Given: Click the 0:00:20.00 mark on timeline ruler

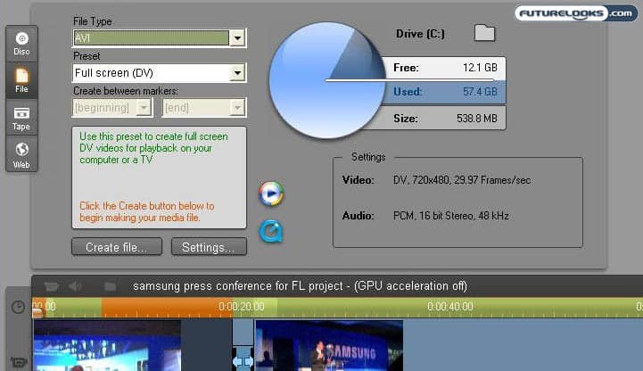Looking at the screenshot, I should coord(241,308).
